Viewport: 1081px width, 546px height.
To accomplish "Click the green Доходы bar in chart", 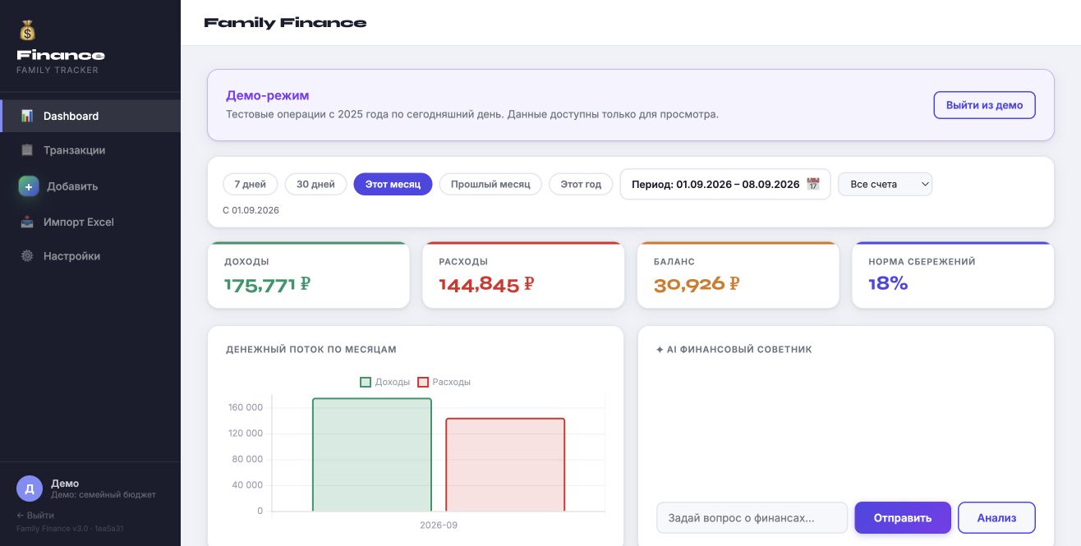I will point(372,455).
